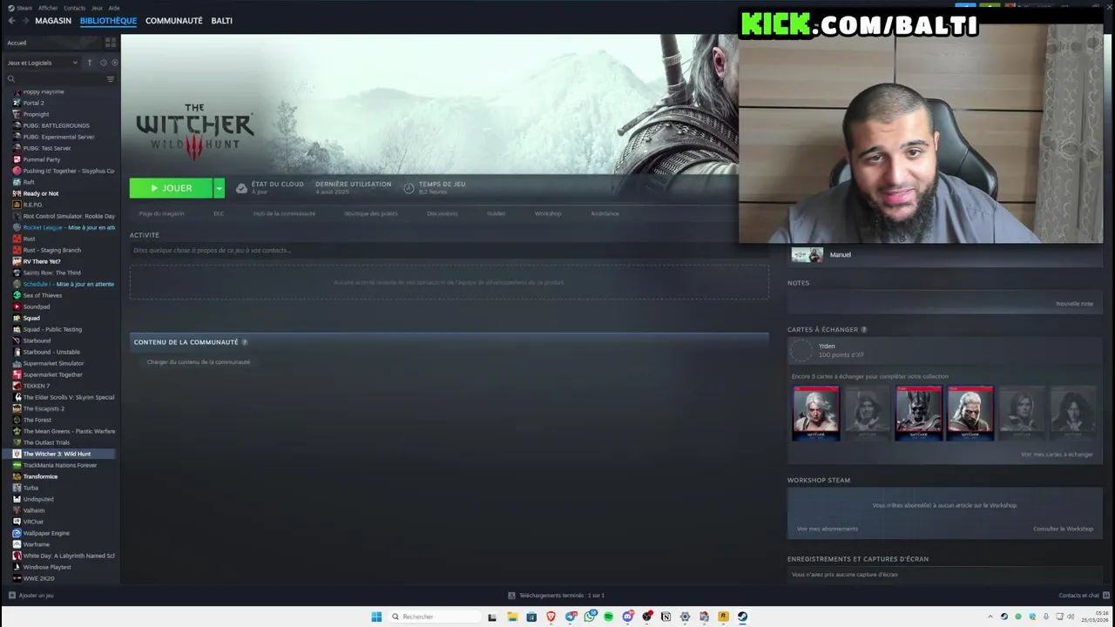The width and height of the screenshot is (1115, 627).
Task: Open the Afficher menu
Action: point(48,8)
